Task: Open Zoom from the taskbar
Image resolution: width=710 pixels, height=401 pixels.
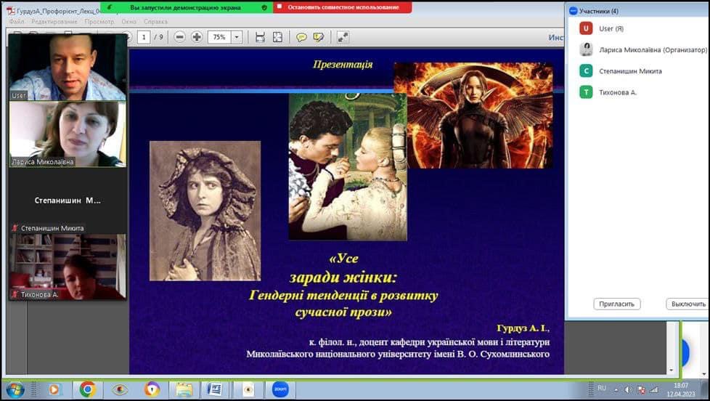Action: click(x=279, y=389)
